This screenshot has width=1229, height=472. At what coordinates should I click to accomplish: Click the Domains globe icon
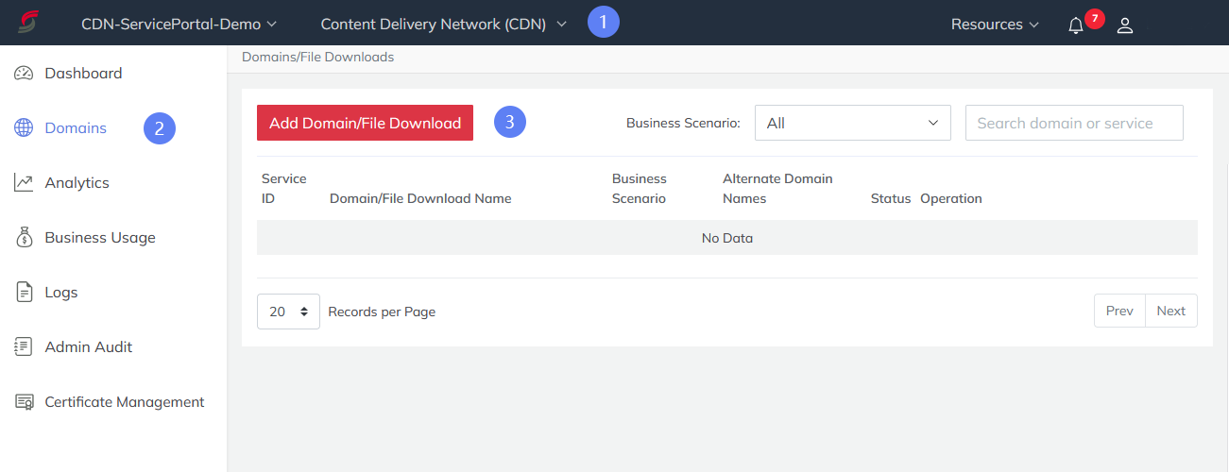pyautogui.click(x=25, y=127)
